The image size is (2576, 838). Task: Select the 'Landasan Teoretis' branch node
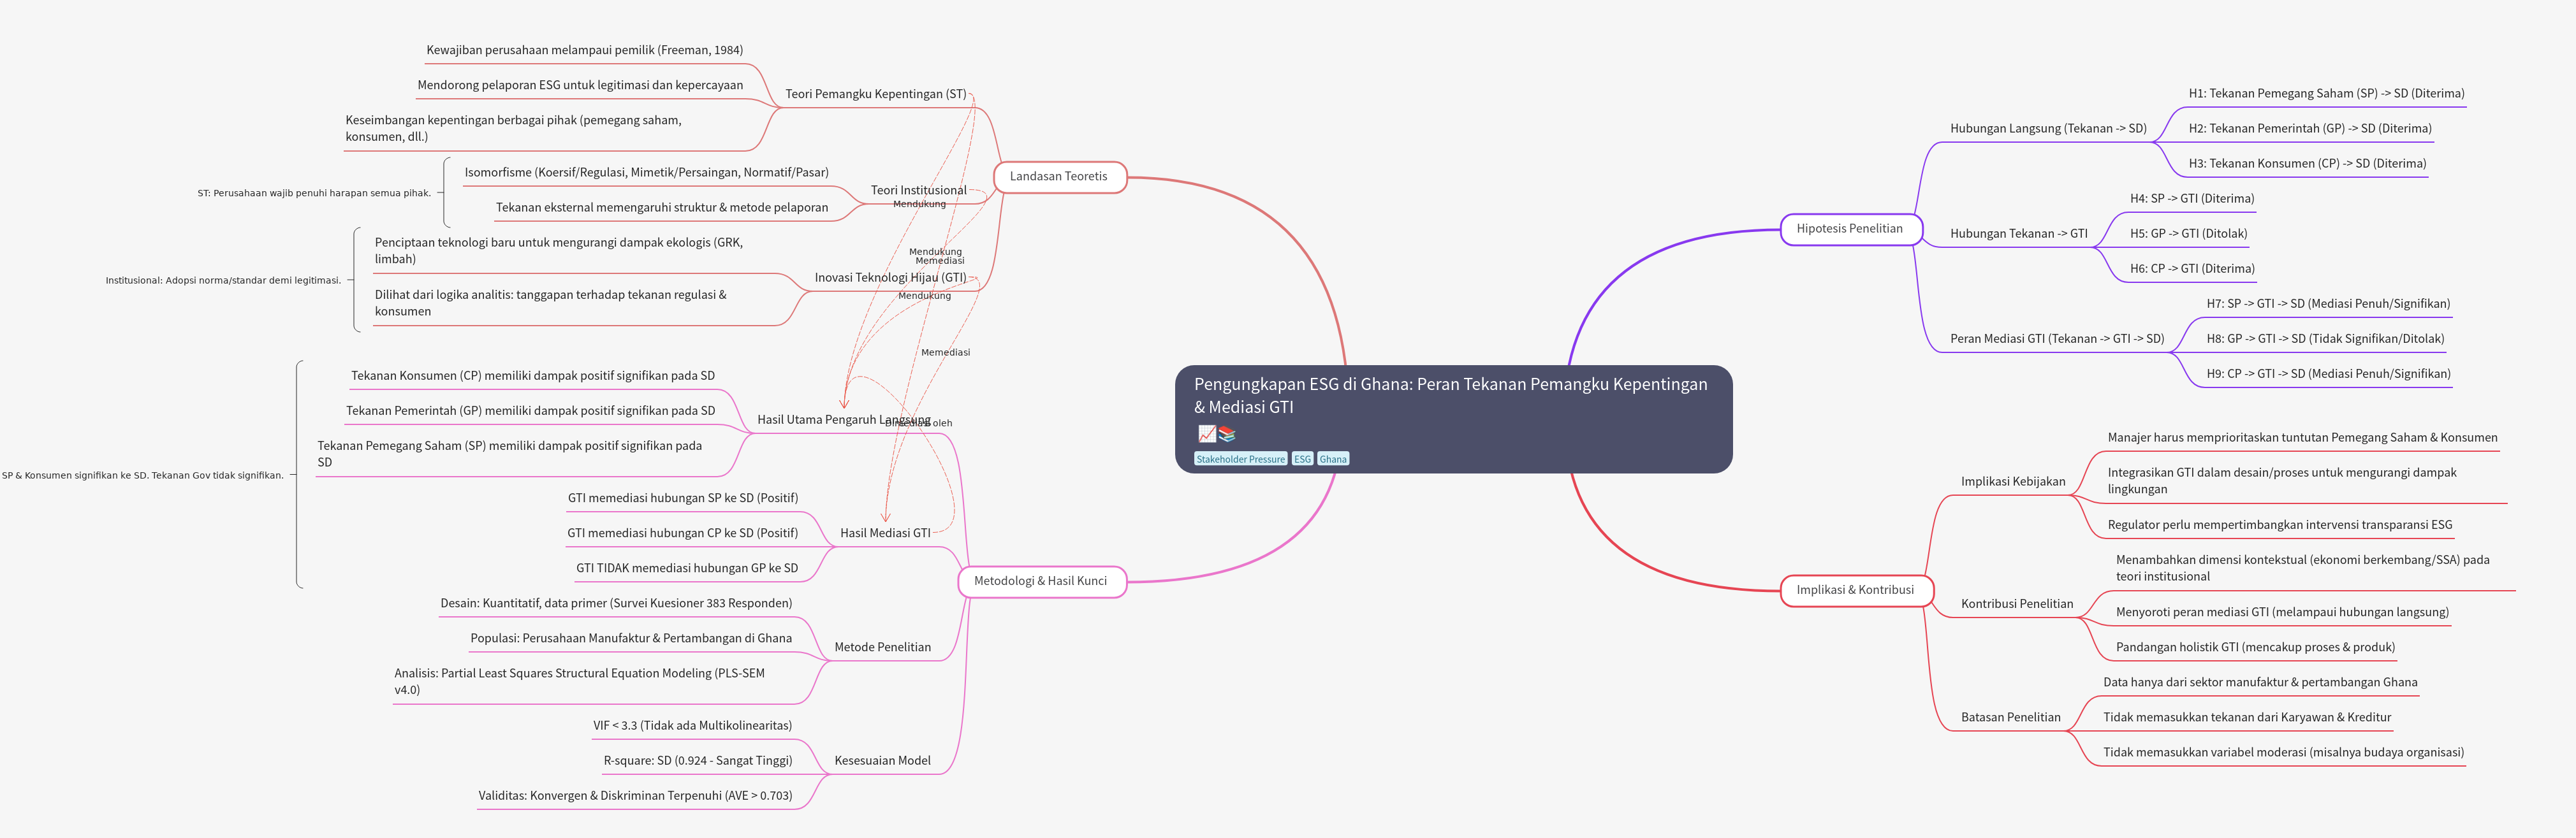[x=1058, y=177]
